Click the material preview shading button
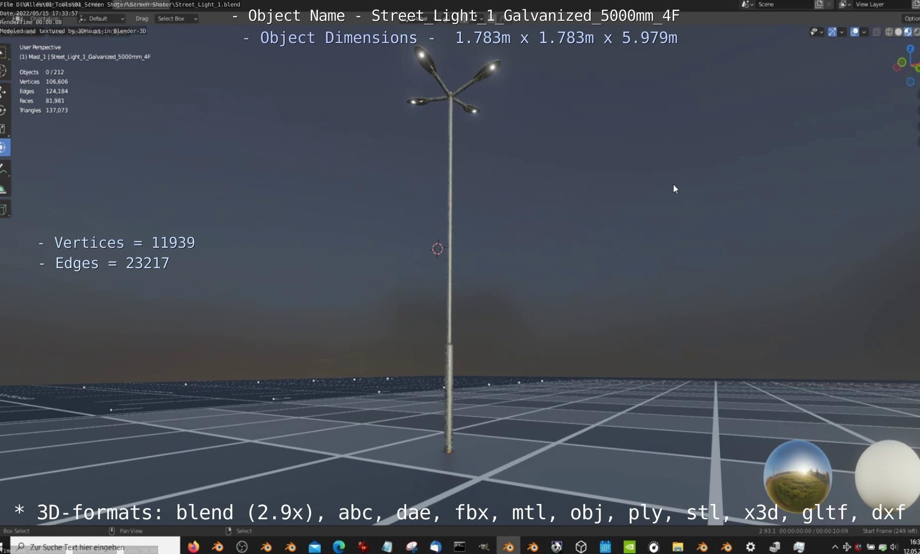Viewport: 920px width, 554px height. coord(907,32)
